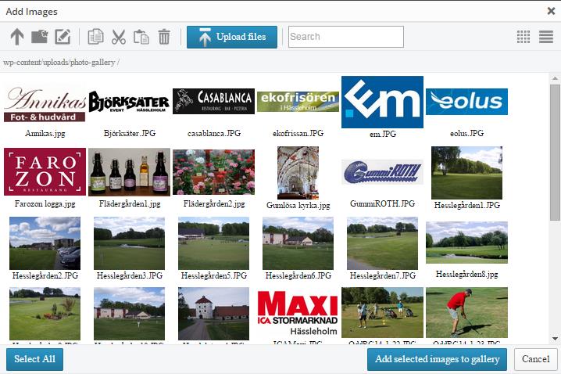The image size is (561, 374).
Task: Click the Cancel button
Action: [535, 359]
